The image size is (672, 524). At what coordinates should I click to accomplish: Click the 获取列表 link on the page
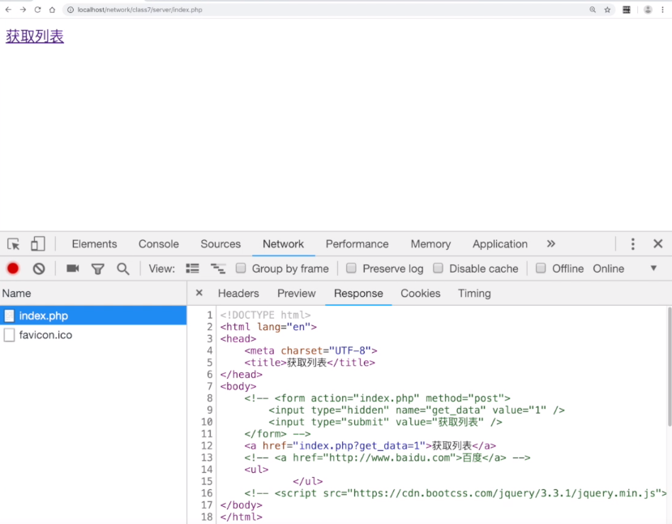[x=35, y=37]
